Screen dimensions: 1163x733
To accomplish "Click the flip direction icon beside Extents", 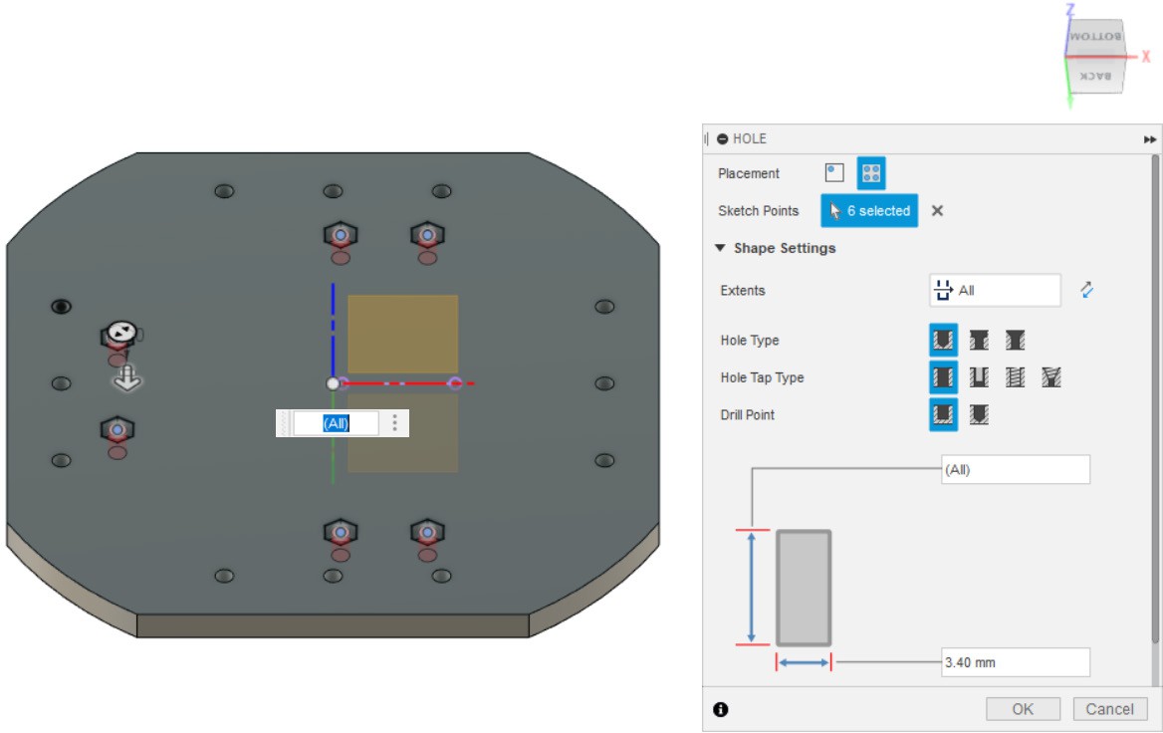I will (x=1087, y=291).
